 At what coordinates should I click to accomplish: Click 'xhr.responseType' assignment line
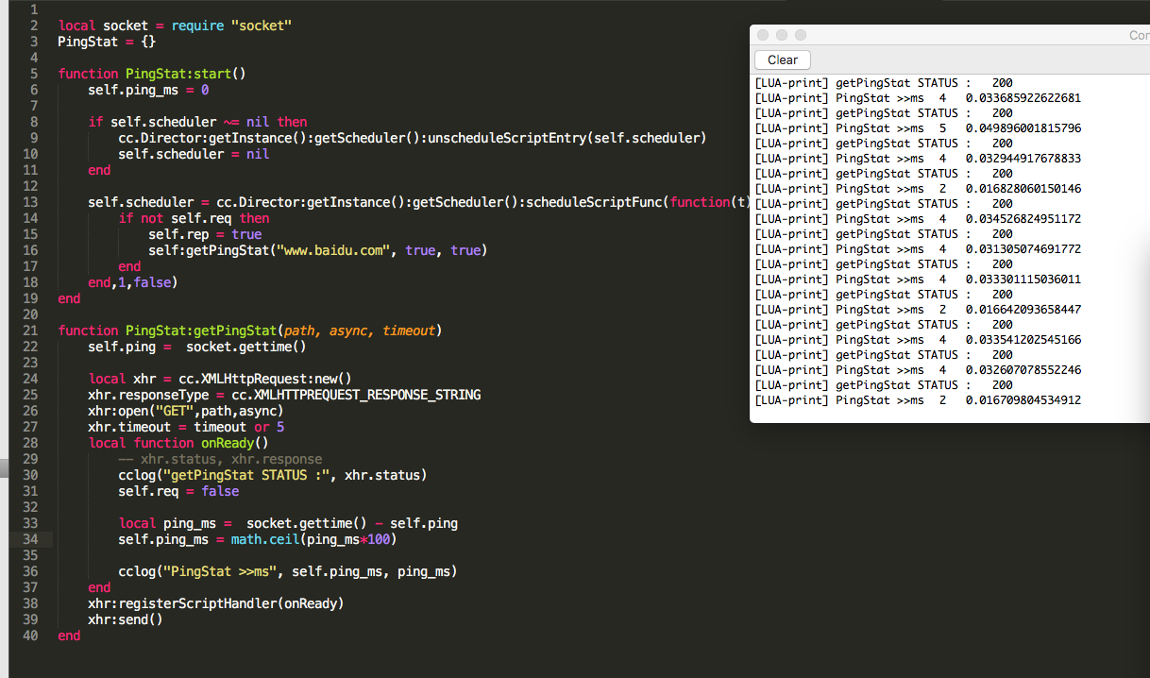click(284, 395)
